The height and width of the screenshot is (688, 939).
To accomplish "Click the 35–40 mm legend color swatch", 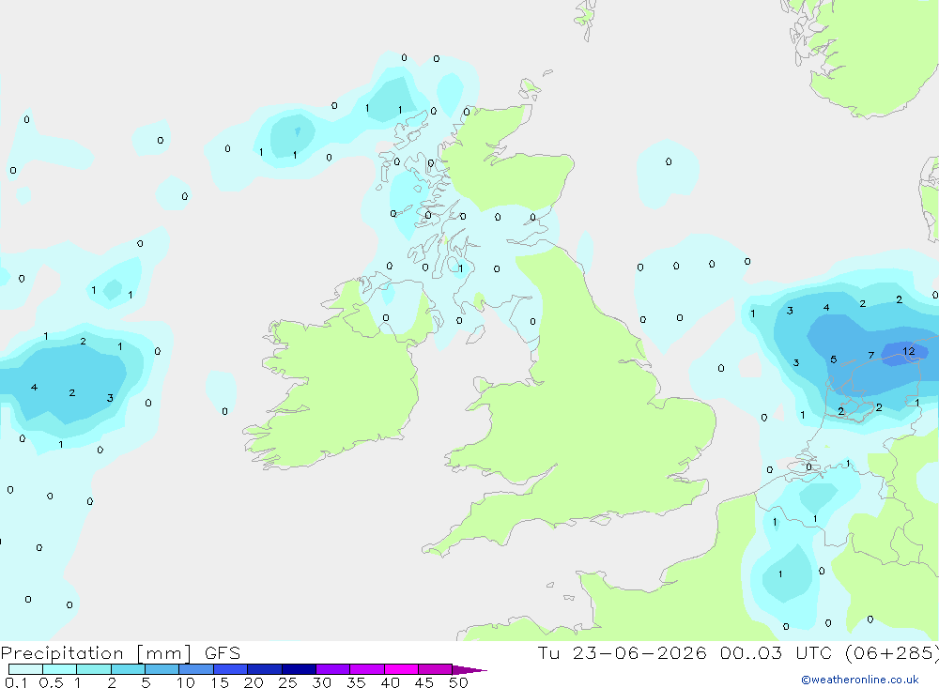I will click(367, 669).
